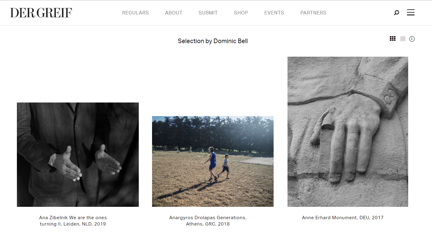This screenshot has width=432, height=243.
Task: Click the Ana Zibelnik caption link
Action: click(73, 221)
